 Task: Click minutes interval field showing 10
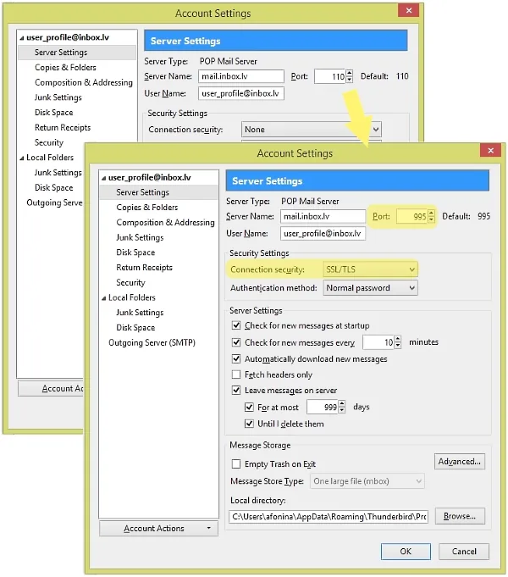(x=378, y=342)
